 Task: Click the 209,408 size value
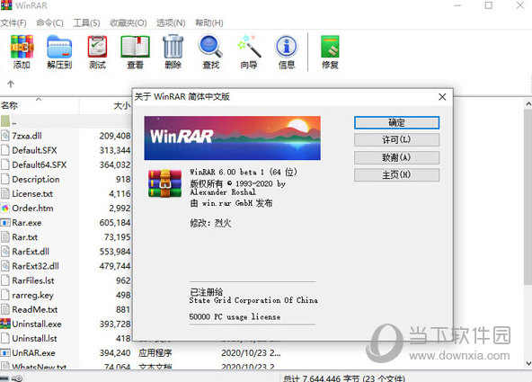[x=115, y=136]
